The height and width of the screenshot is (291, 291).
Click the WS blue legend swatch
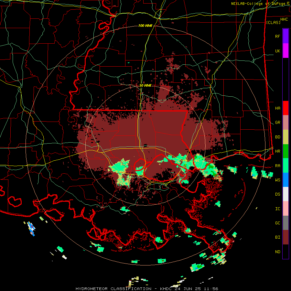(x=286, y=180)
